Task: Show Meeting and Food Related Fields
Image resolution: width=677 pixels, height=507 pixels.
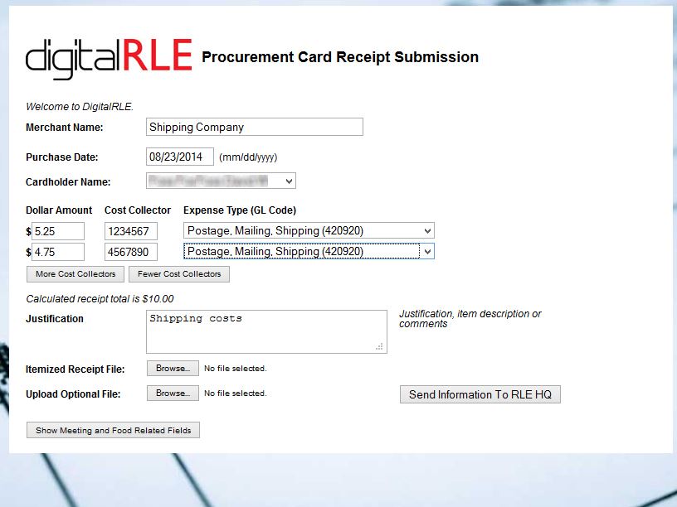Action: pos(114,431)
